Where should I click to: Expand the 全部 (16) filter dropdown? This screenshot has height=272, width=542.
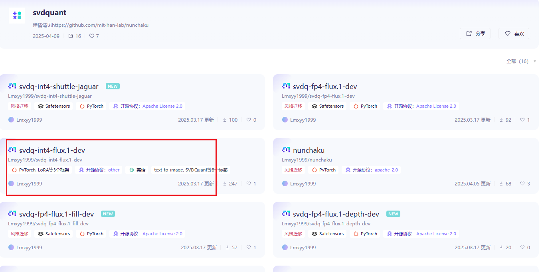click(x=521, y=61)
